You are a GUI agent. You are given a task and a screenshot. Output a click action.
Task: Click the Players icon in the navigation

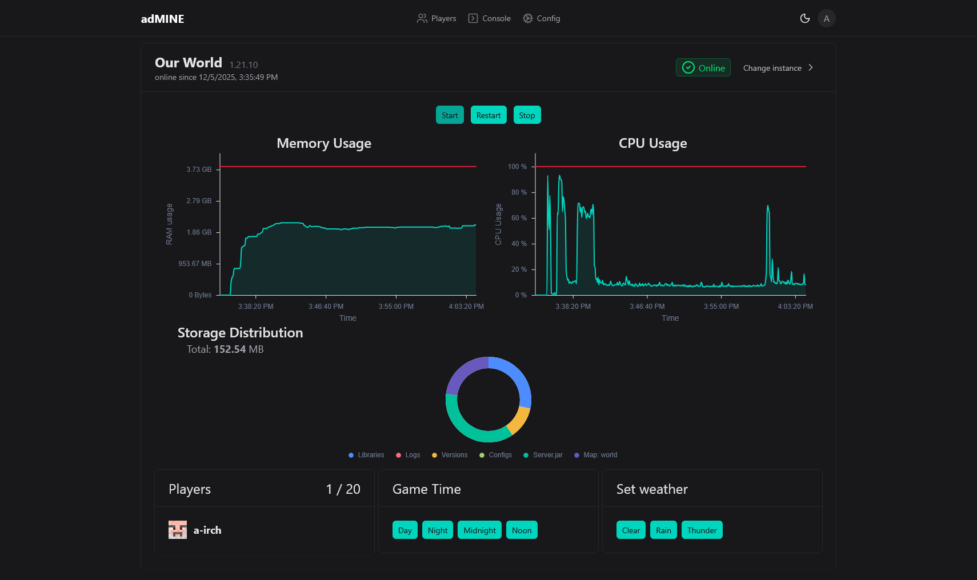(x=422, y=18)
